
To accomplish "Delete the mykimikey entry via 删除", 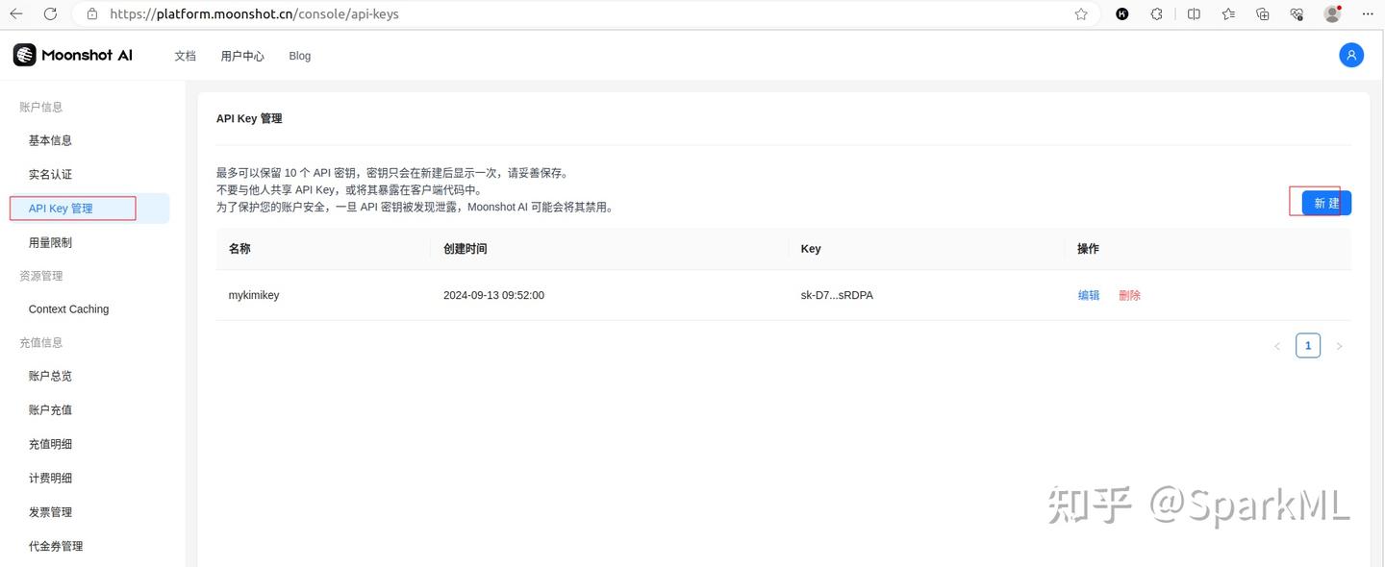I will (x=1129, y=295).
